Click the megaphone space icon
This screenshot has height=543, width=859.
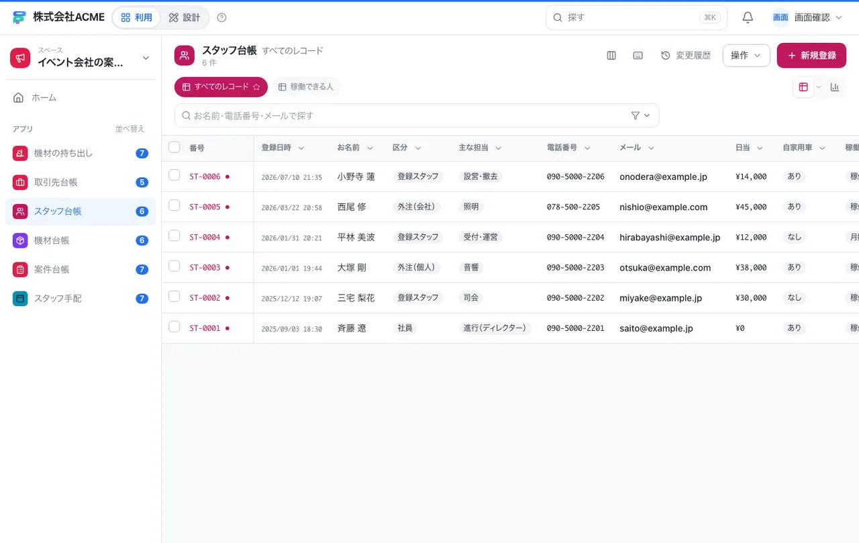pyautogui.click(x=20, y=58)
